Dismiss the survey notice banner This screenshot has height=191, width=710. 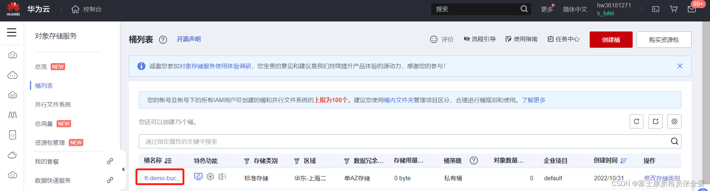point(680,66)
